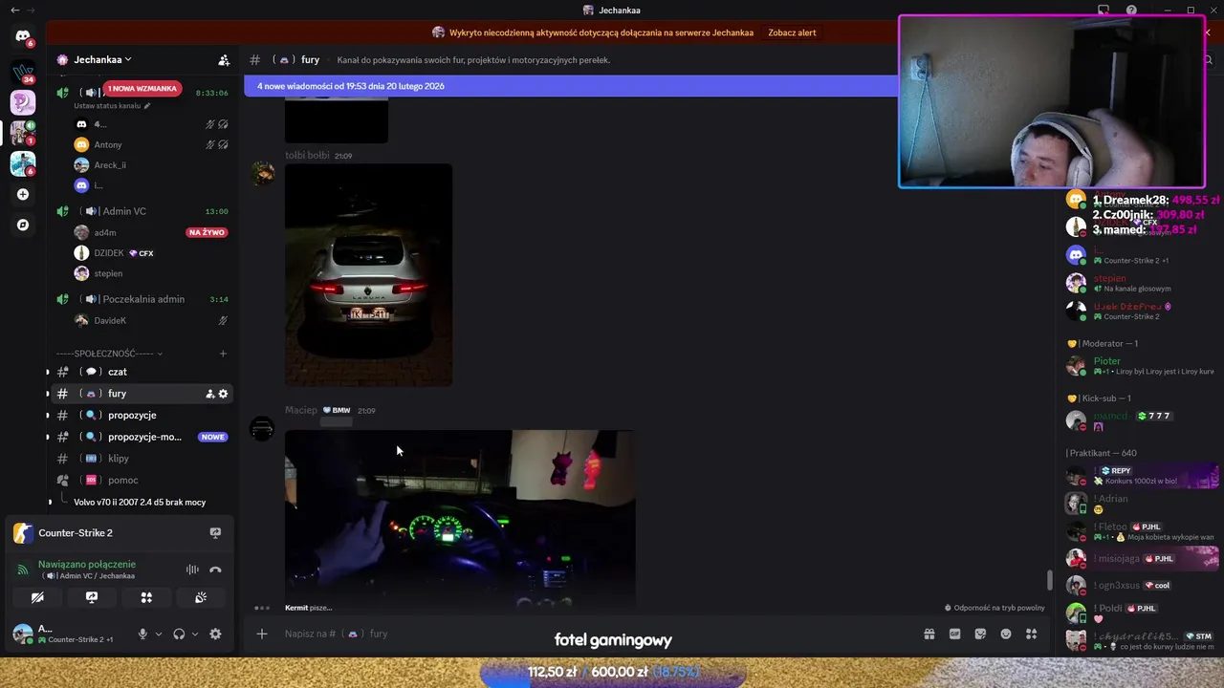Go back with title bar left arrow
The width and height of the screenshot is (1224, 688).
pos(14,11)
